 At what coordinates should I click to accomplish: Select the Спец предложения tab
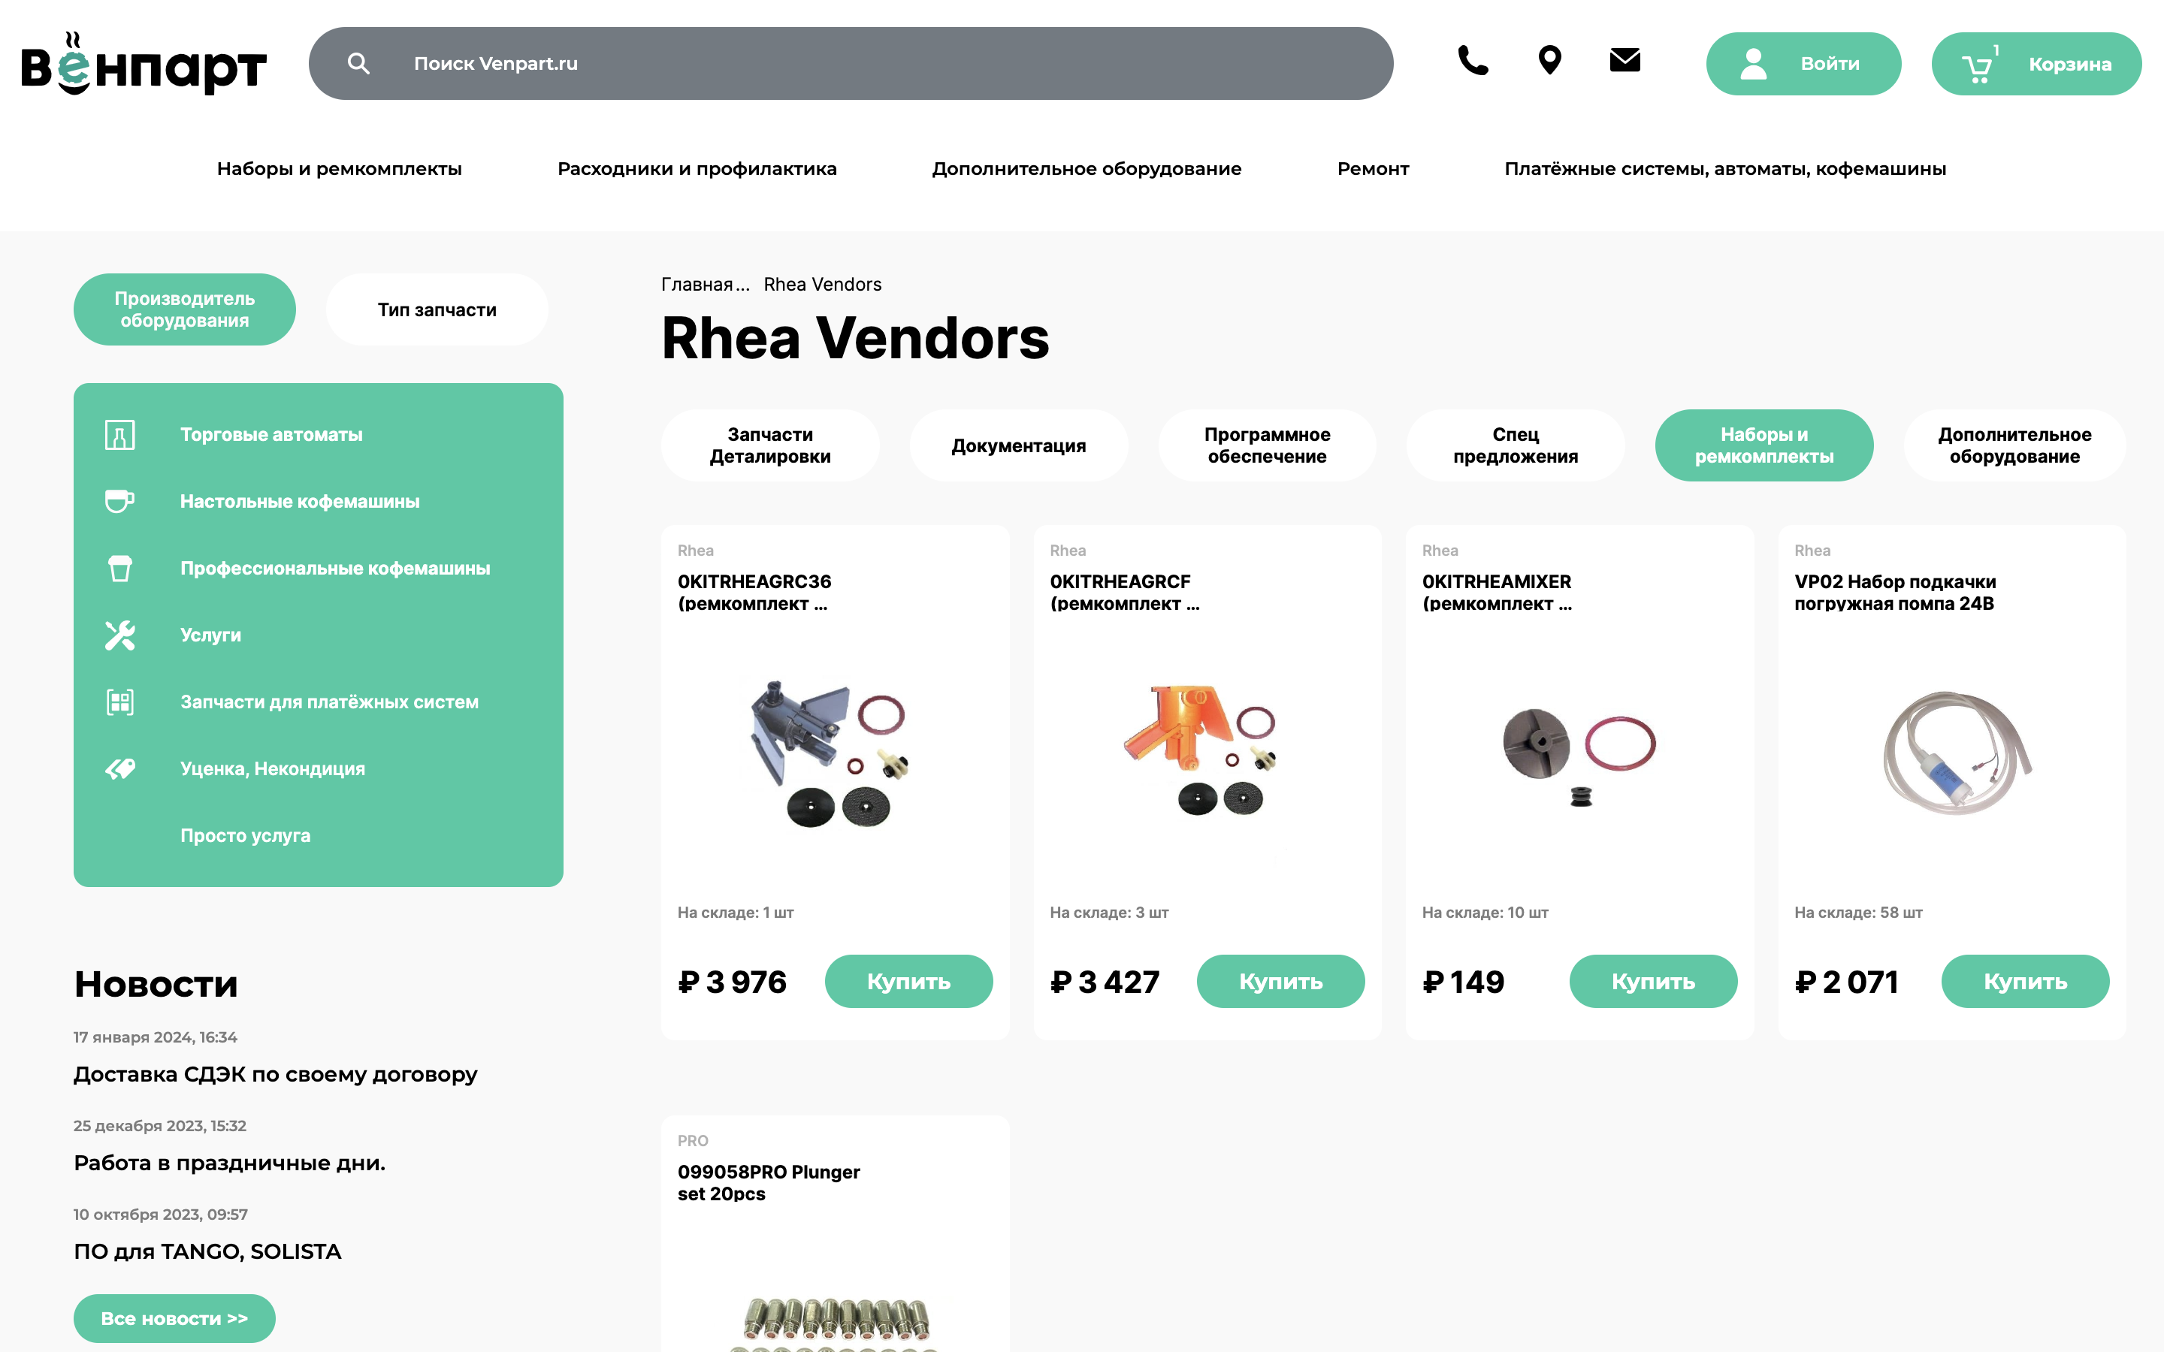(x=1516, y=445)
